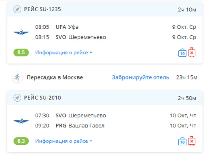Screen dimensions: 208x166
Task: Click the hand luggage icon for SU-2010
Action: 182,141
